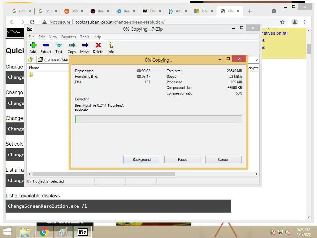Click the "audio.zip" extracting filename
Viewport: 317px width, 238px height.
(x=81, y=109)
